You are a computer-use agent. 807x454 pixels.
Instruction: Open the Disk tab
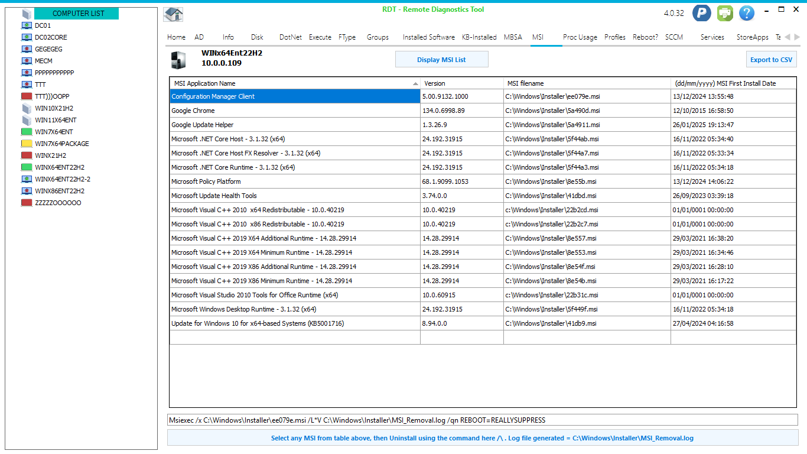click(257, 37)
